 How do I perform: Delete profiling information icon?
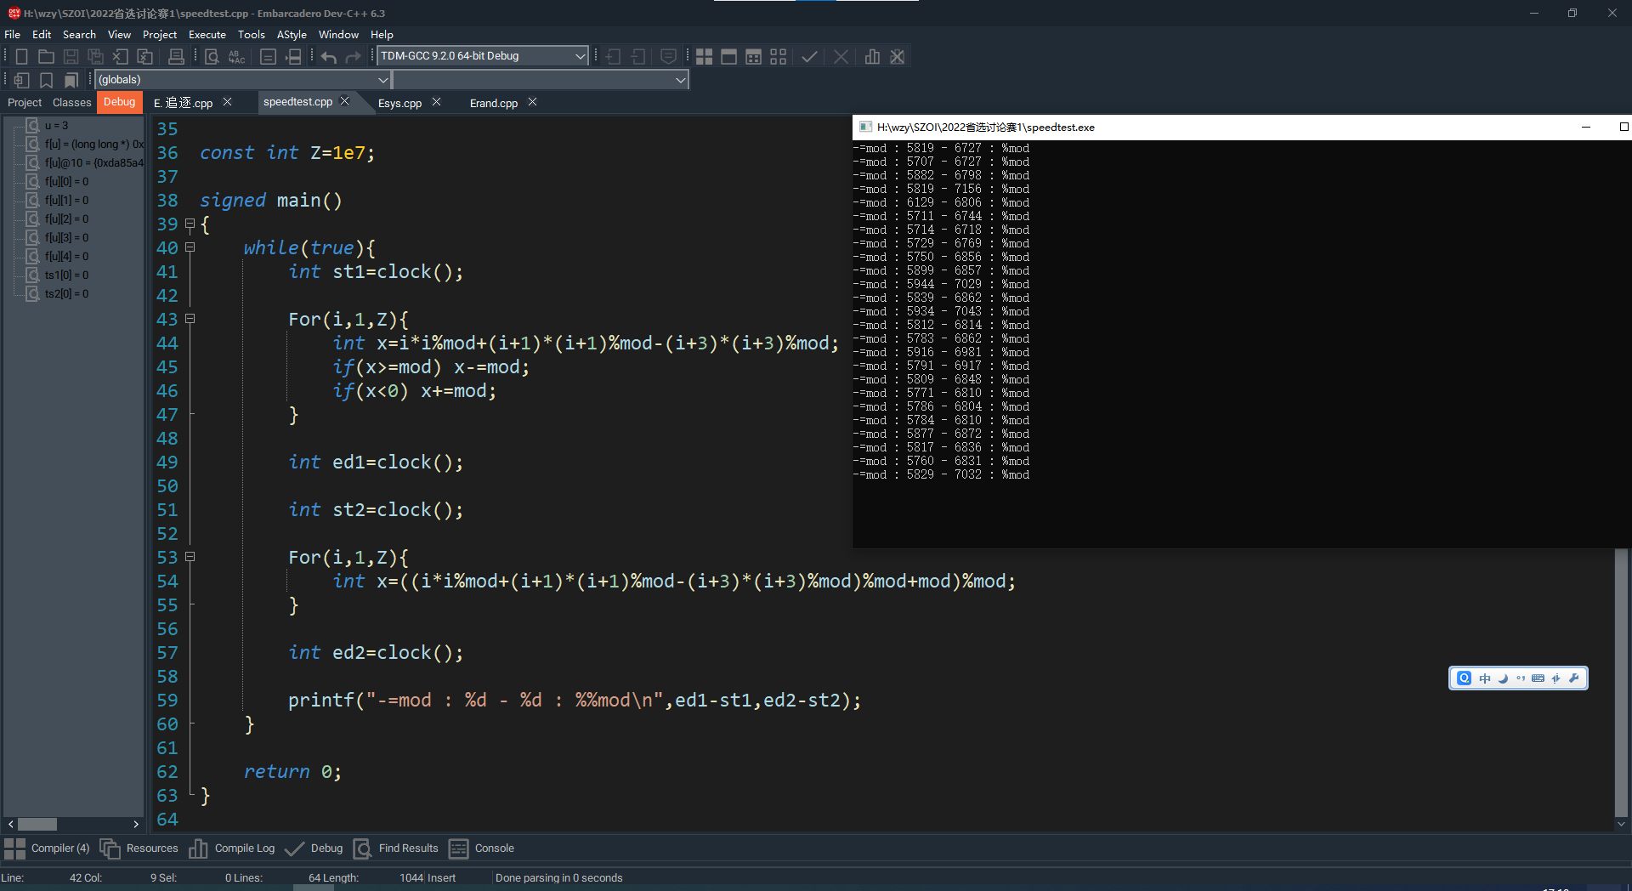point(897,56)
